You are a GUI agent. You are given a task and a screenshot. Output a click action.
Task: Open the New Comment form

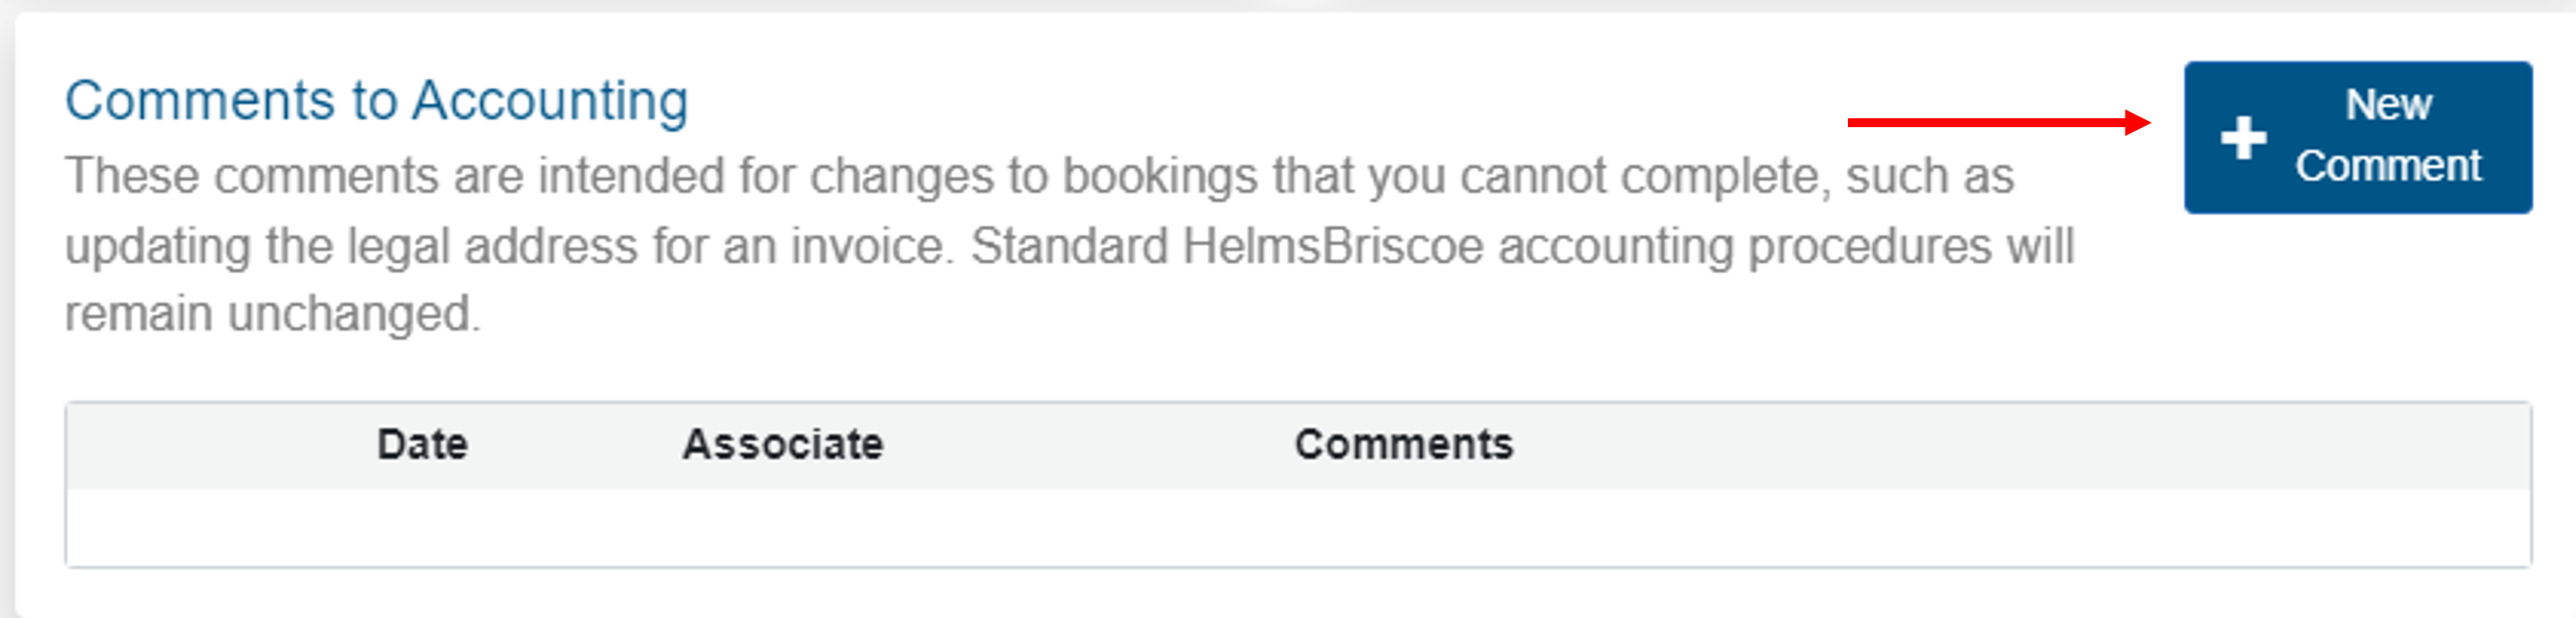click(x=2360, y=138)
